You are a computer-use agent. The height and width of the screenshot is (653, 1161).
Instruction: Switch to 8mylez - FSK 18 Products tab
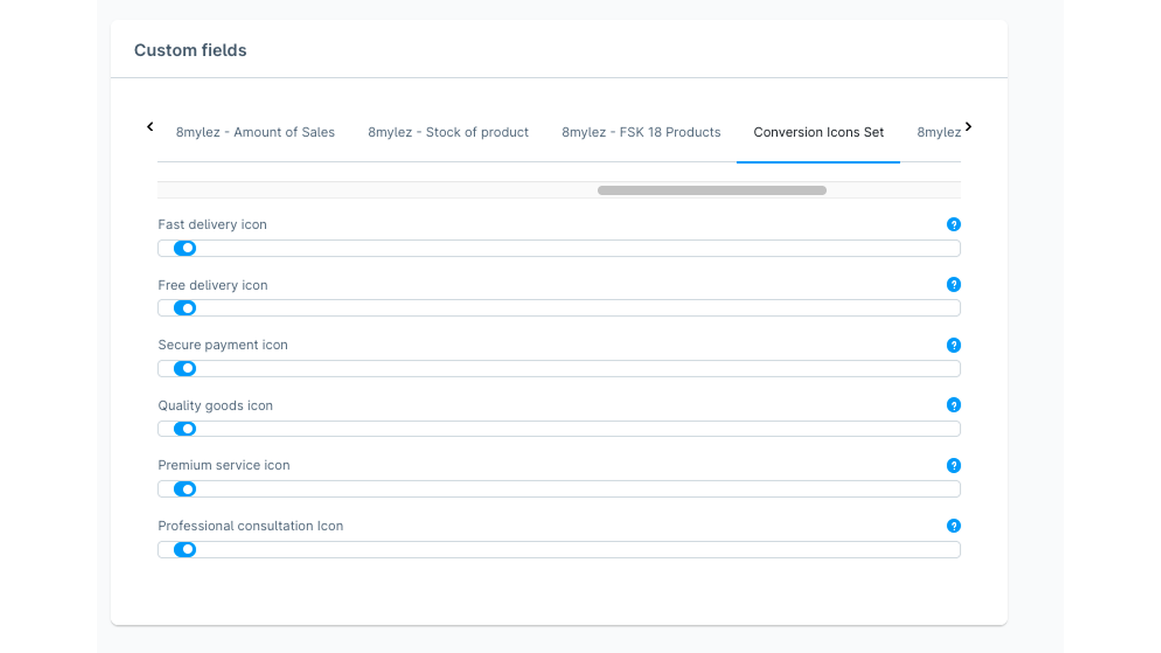pos(641,132)
